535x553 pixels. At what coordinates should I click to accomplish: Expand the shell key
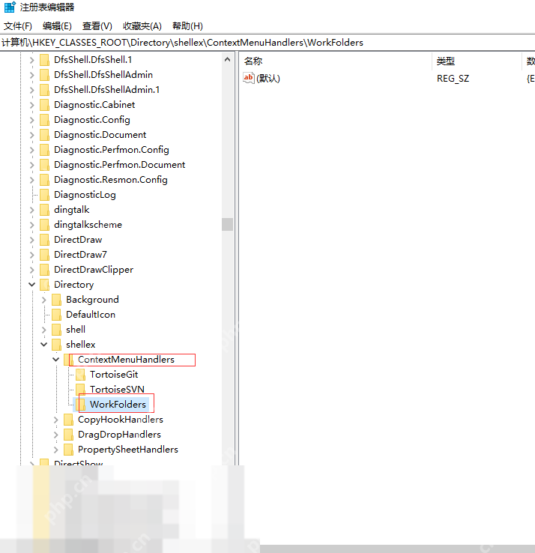44,330
